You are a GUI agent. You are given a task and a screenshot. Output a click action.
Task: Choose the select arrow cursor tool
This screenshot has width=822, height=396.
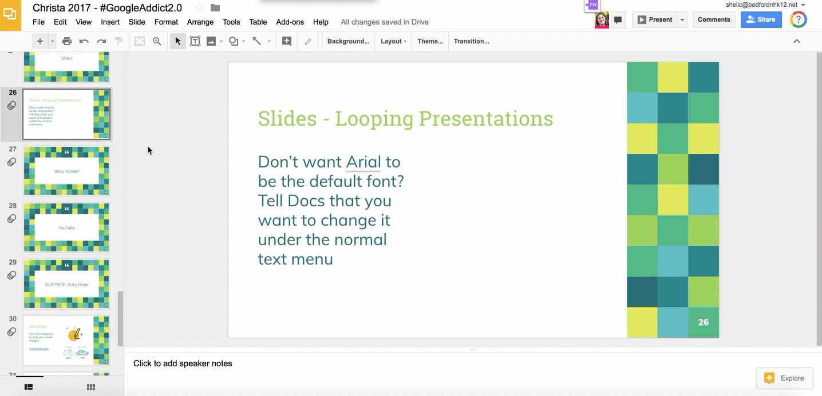pos(178,41)
